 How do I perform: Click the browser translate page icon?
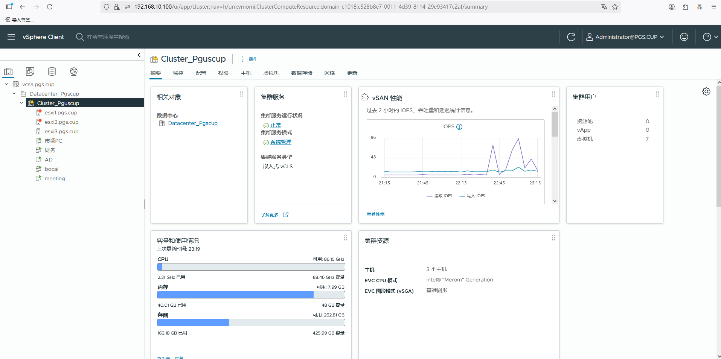(x=604, y=7)
